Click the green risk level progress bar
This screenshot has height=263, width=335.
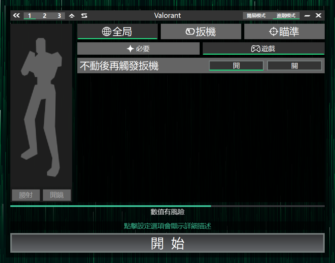coord(111,206)
